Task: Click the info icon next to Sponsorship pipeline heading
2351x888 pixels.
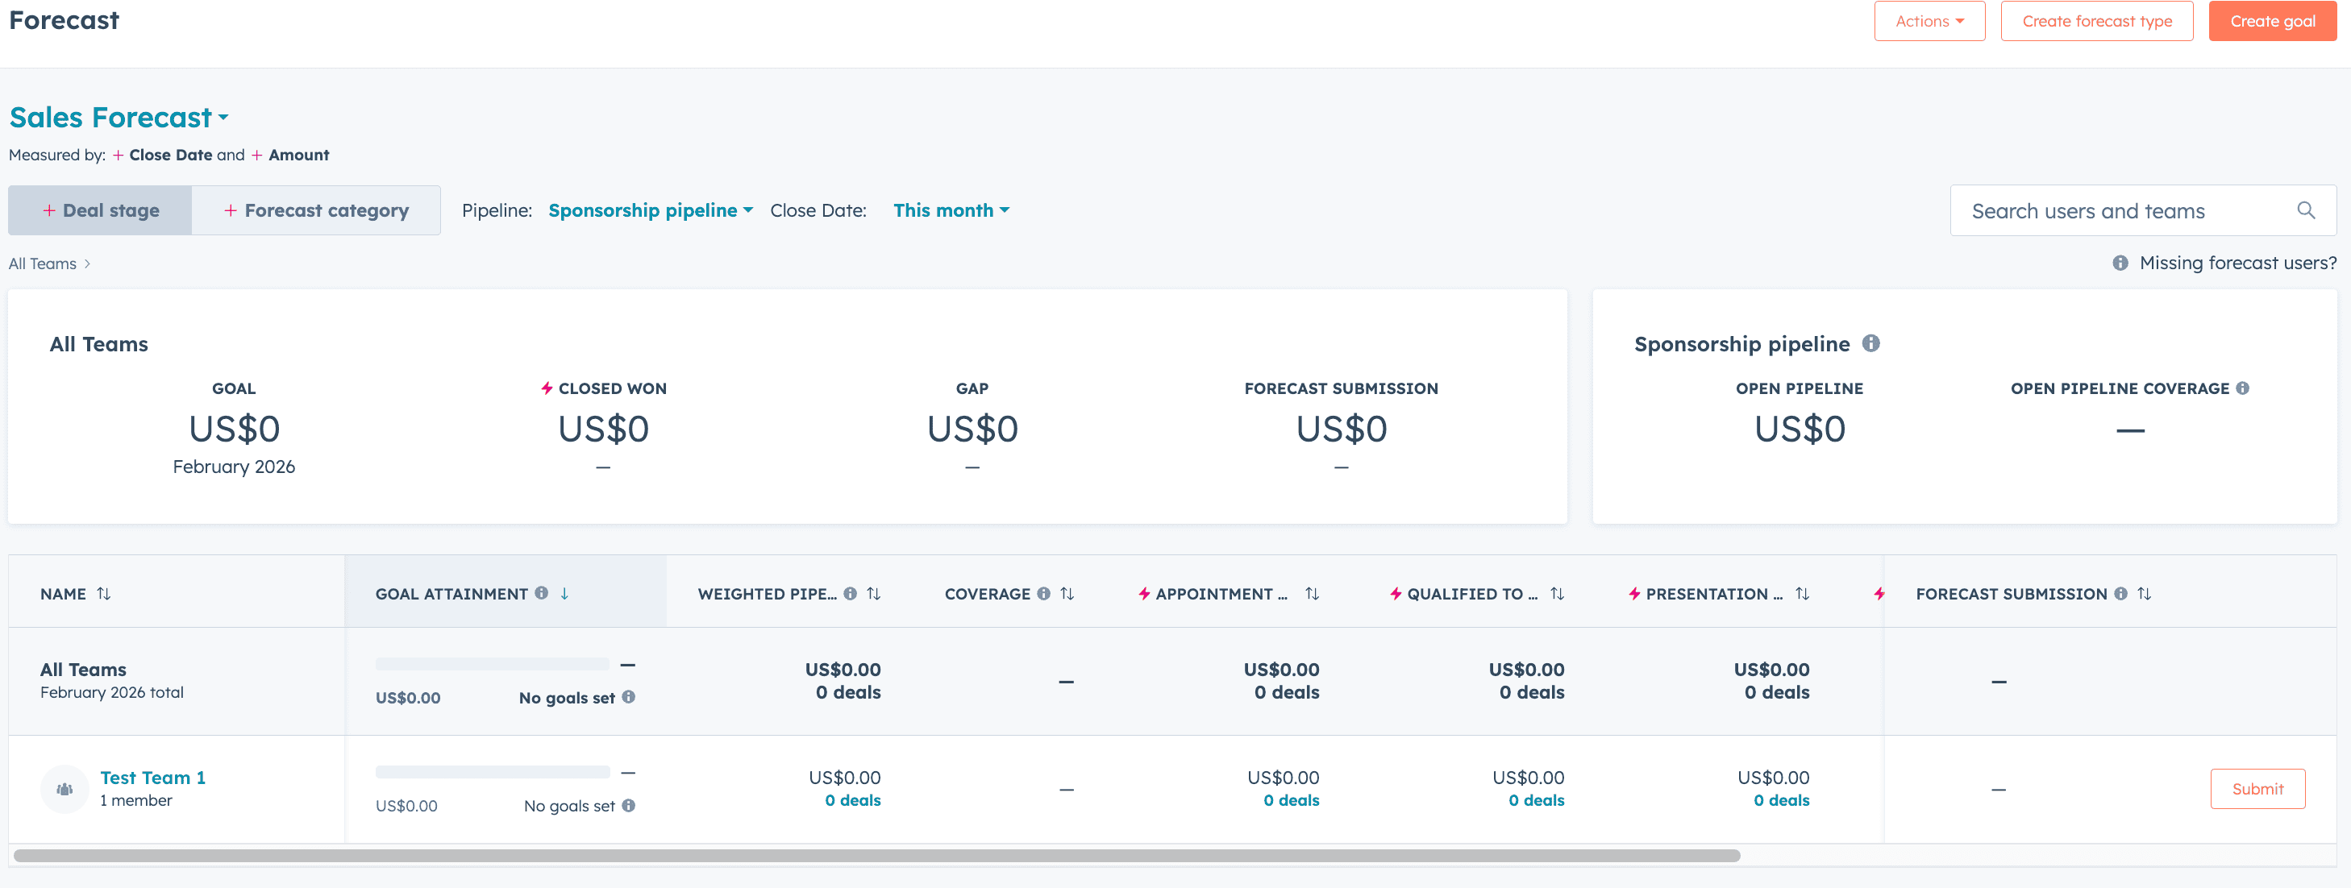Action: tap(1872, 344)
